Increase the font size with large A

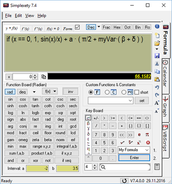pos(157,103)
